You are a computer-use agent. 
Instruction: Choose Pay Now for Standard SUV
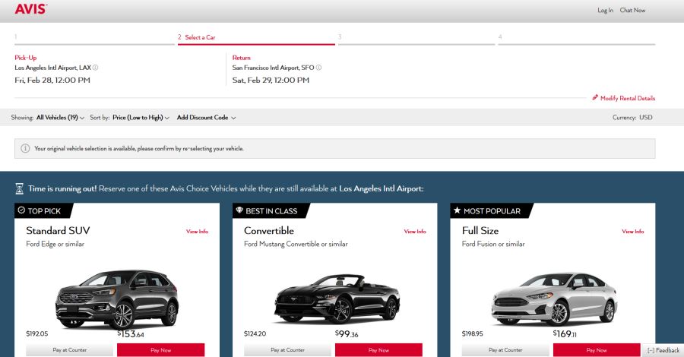point(160,350)
